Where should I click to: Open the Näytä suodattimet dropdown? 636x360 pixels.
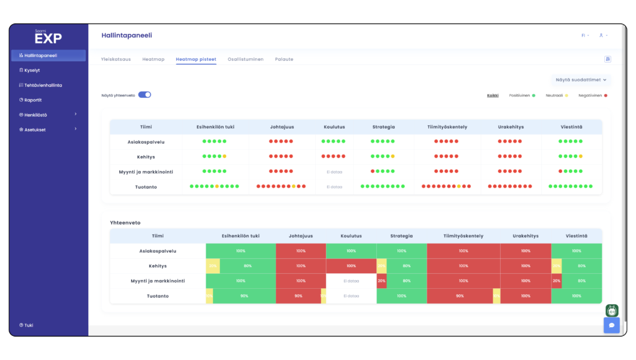[581, 80]
